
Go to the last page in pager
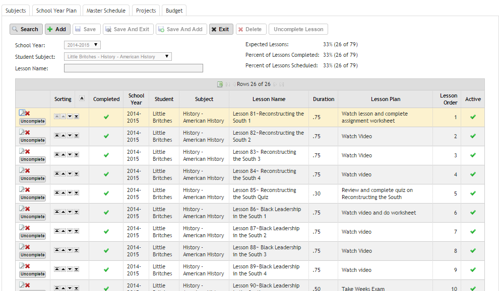point(282,84)
